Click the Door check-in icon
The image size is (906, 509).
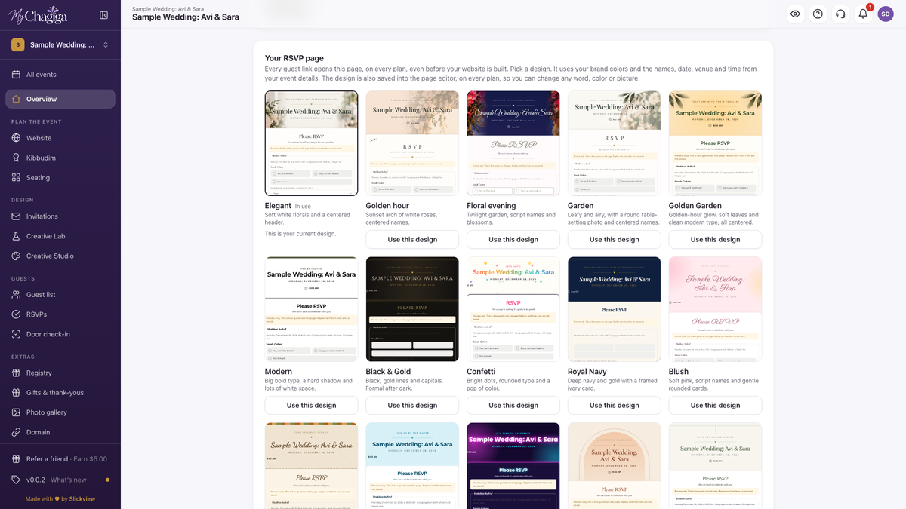click(17, 334)
